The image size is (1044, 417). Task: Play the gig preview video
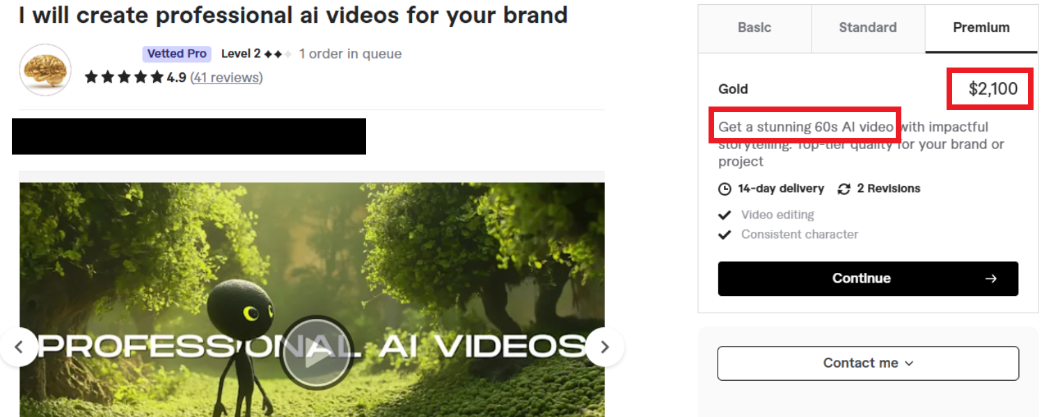click(317, 352)
